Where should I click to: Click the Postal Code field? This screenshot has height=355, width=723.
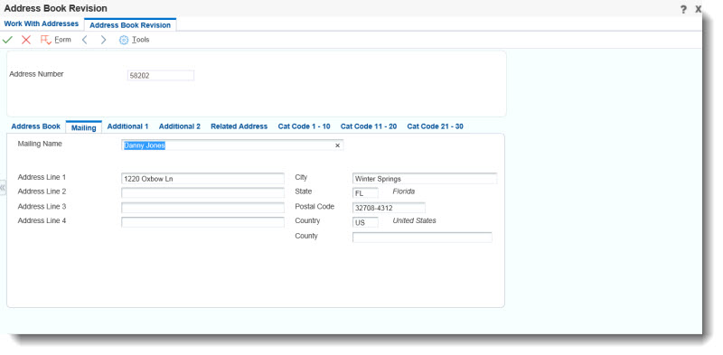coord(389,208)
